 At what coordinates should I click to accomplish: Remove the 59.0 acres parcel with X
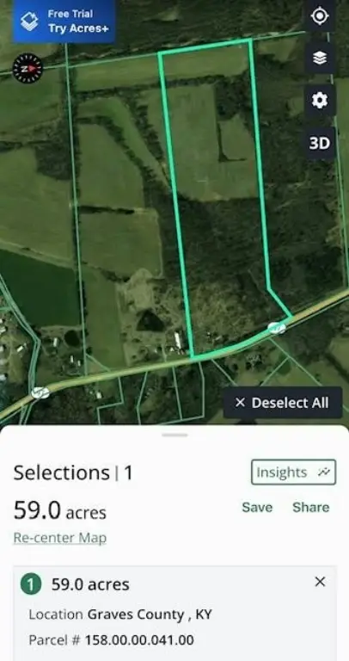pyautogui.click(x=320, y=582)
